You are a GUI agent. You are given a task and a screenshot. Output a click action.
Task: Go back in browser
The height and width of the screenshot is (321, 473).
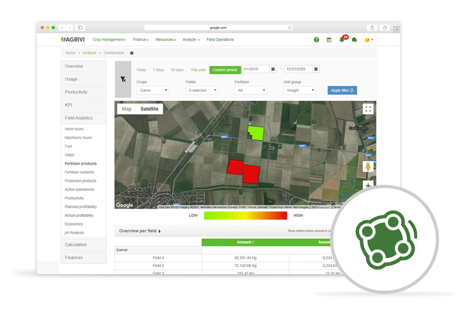click(x=62, y=28)
